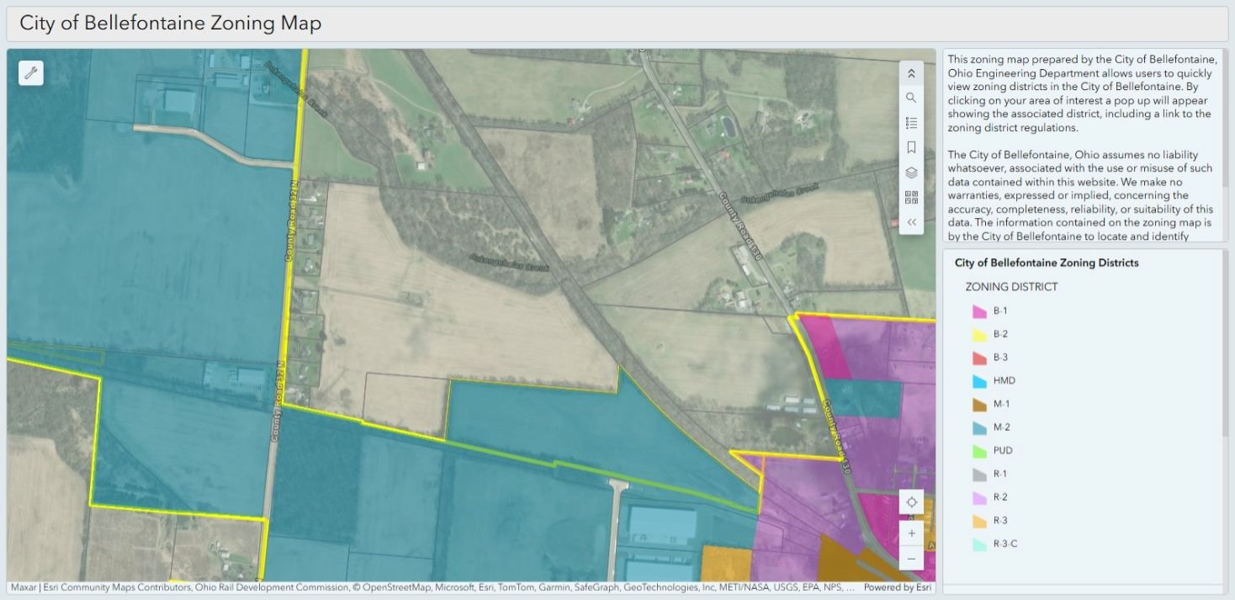The width and height of the screenshot is (1235, 600).
Task: Click the find my location button
Action: 911,502
